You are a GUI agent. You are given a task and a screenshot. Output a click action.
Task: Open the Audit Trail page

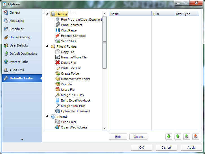(22, 70)
